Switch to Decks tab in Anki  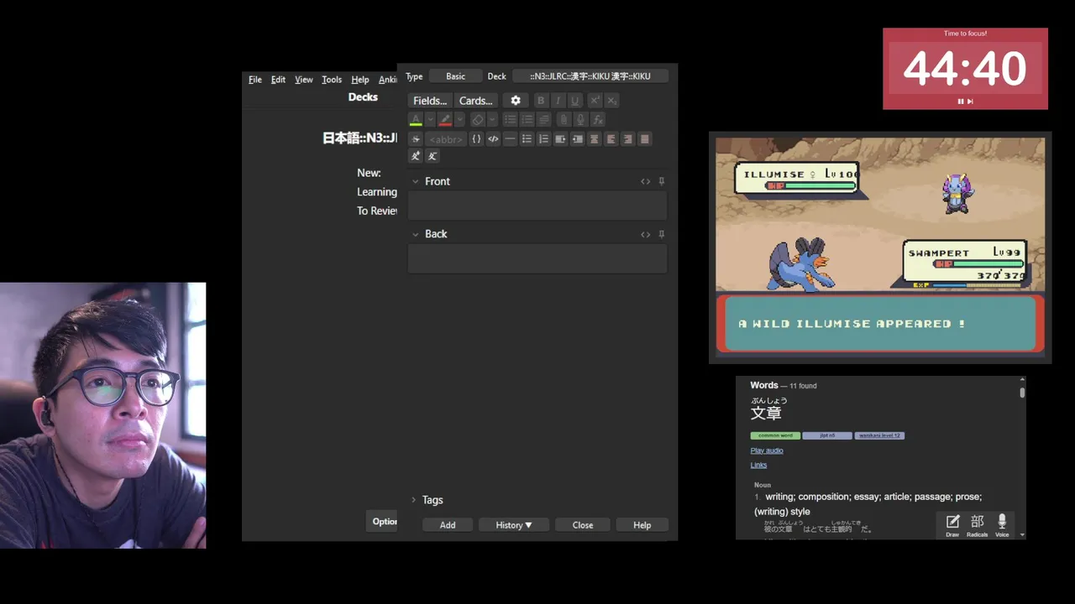(363, 97)
